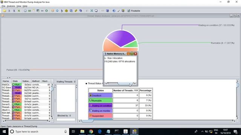Close the Native Memory Analysis window
This screenshot has width=241, height=135.
click(136, 54)
